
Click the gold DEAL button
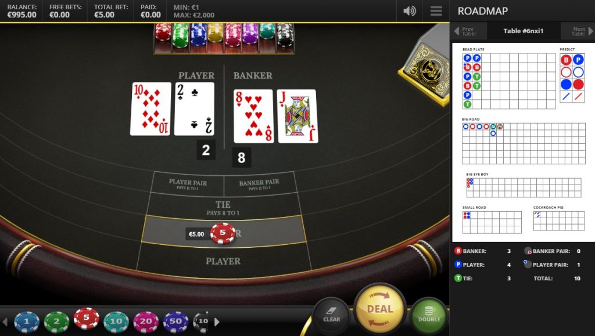click(380, 309)
